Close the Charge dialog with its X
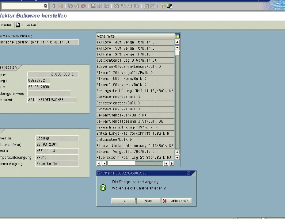Screen dimensions: 285x219 pos(188,173)
